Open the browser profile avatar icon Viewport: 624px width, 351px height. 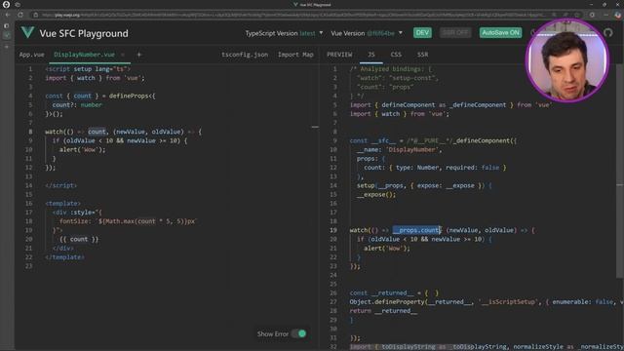(x=617, y=15)
